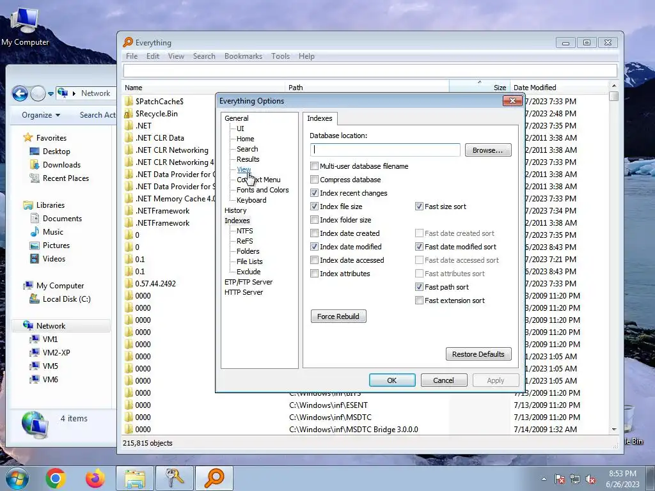Click Local Disk (C:) drive icon
Image resolution: width=655 pixels, height=491 pixels.
(35, 299)
